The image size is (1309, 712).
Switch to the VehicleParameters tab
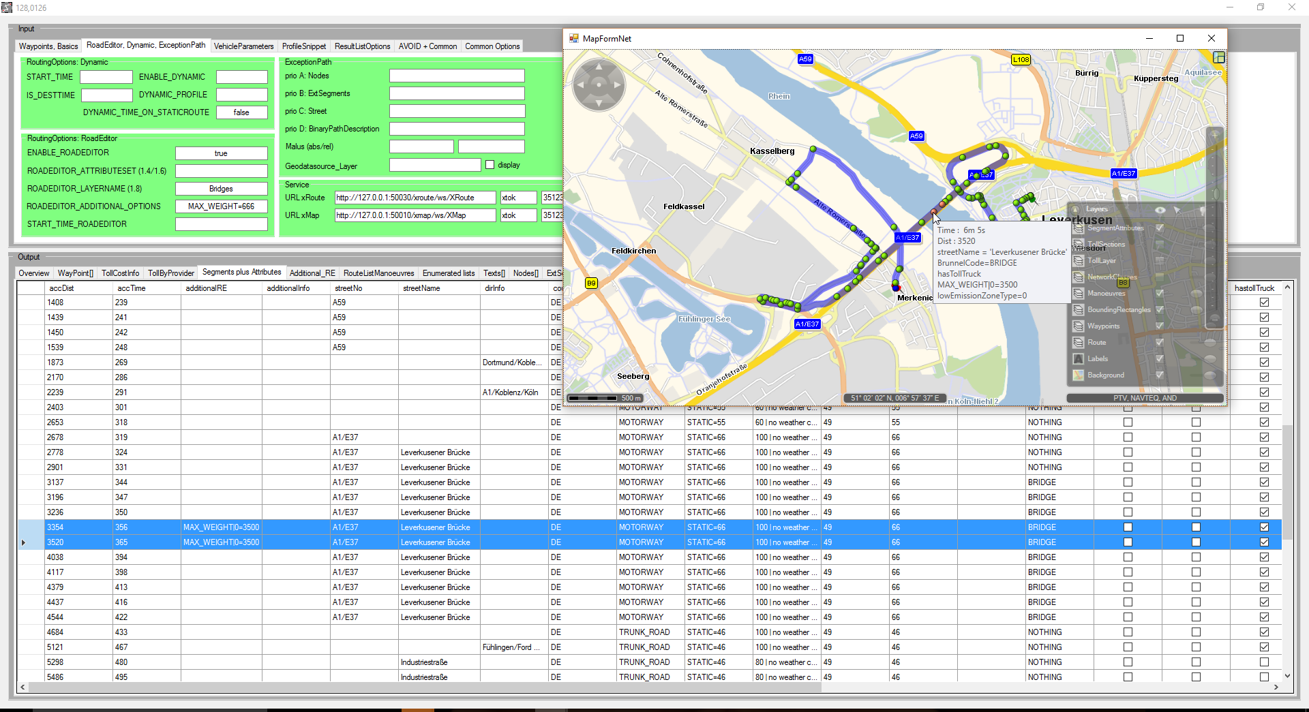[243, 46]
